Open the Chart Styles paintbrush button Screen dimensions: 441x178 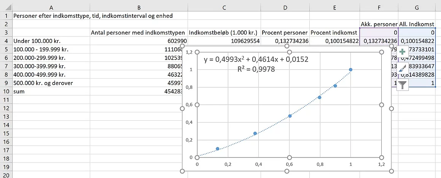[x=402, y=68]
